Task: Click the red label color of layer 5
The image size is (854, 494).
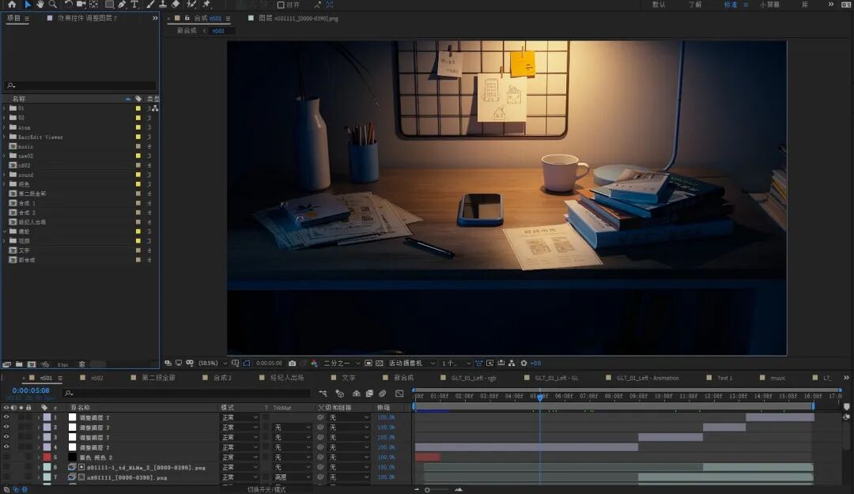Action: point(47,458)
